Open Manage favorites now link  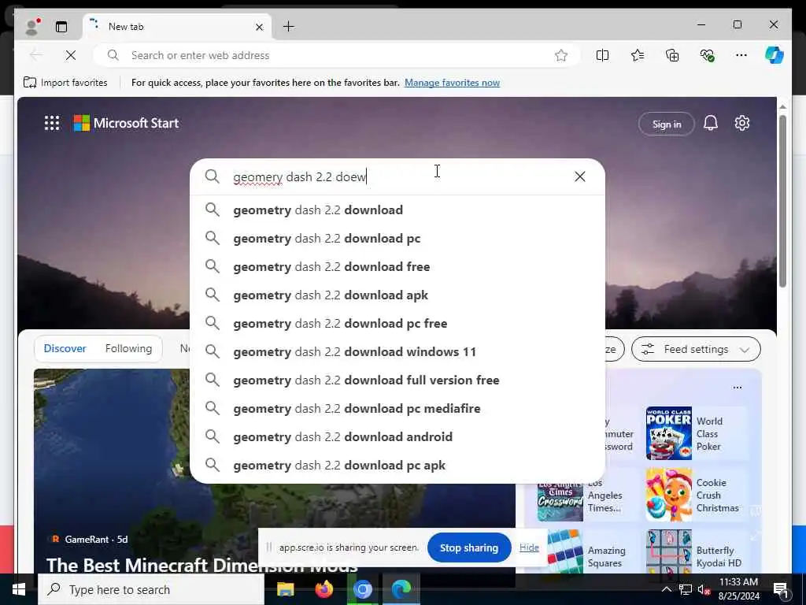point(452,82)
